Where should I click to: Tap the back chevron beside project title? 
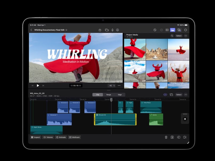click(x=31, y=30)
